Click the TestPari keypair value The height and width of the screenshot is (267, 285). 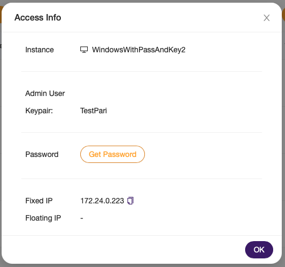[x=94, y=111]
